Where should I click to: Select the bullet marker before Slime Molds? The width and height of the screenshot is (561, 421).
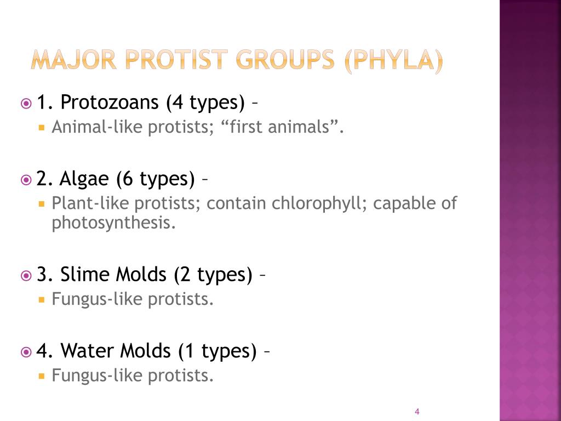[26, 275]
